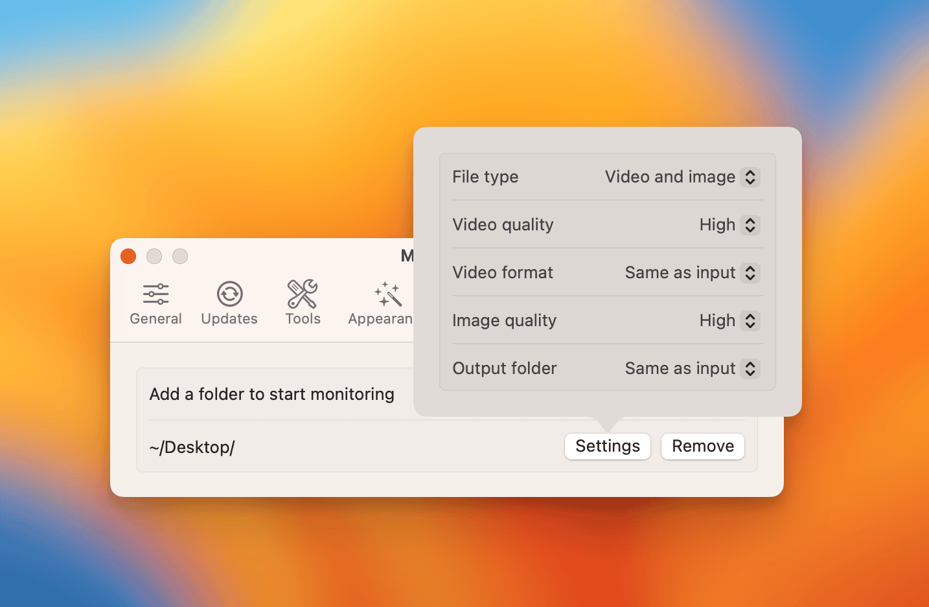This screenshot has height=607, width=929.
Task: Click the Appearance magic wand icon
Action: [x=388, y=294]
